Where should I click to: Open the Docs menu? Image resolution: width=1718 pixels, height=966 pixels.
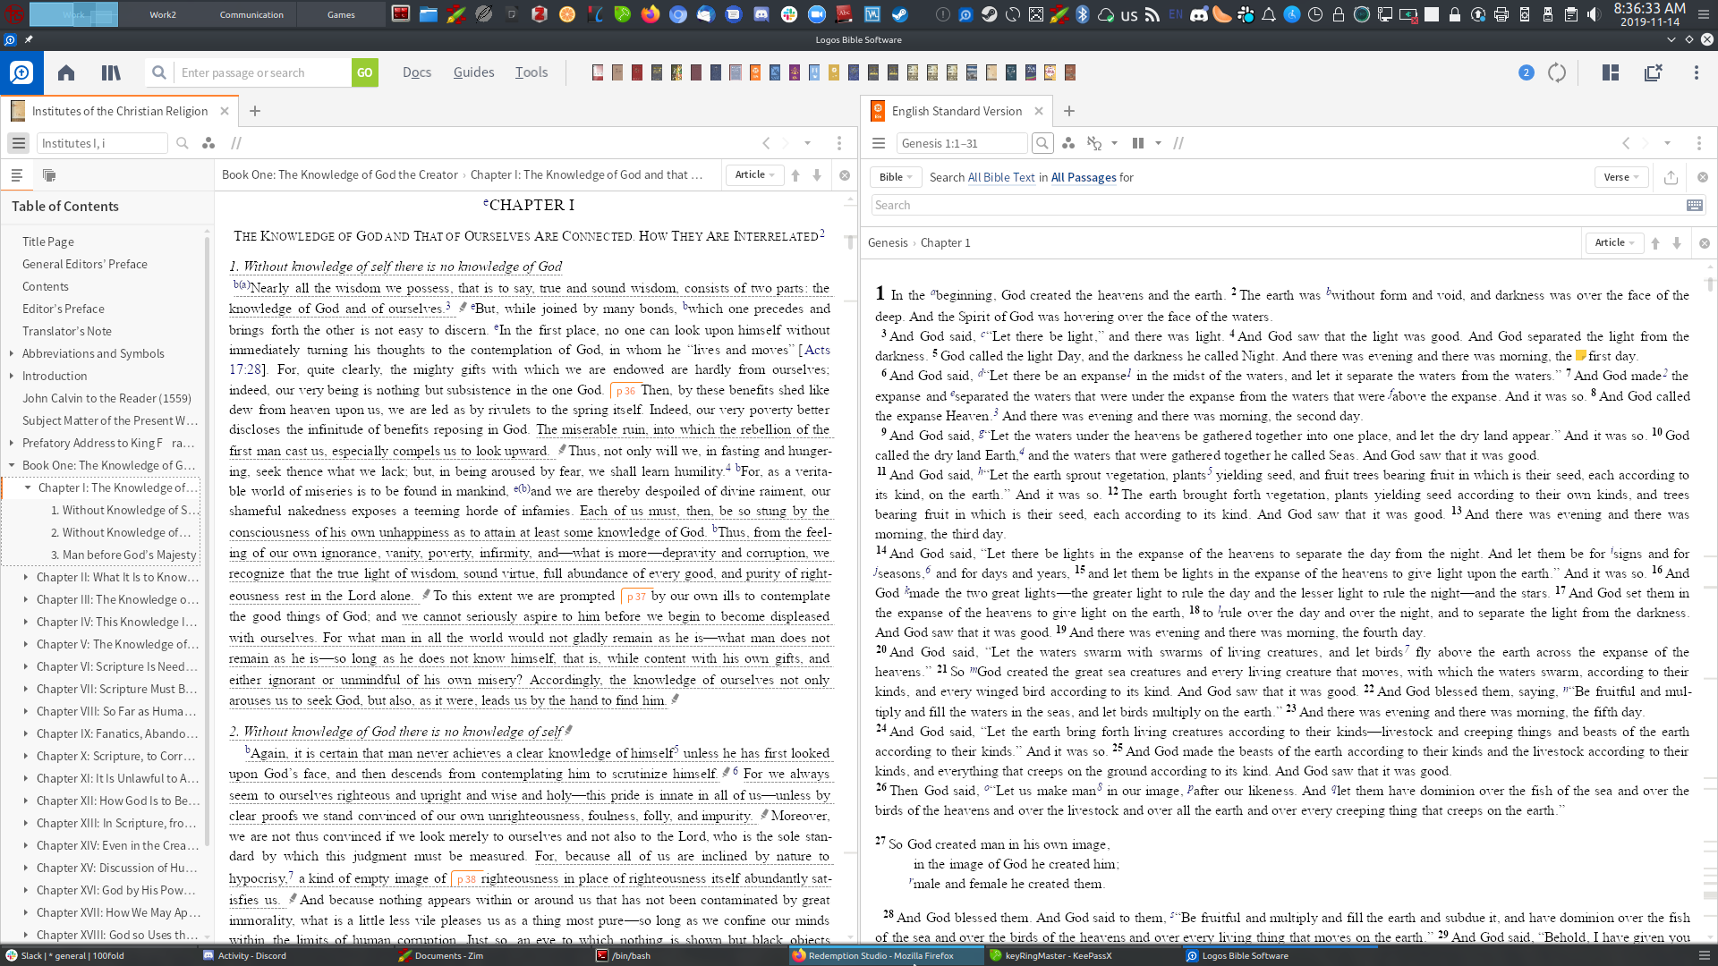tap(417, 72)
